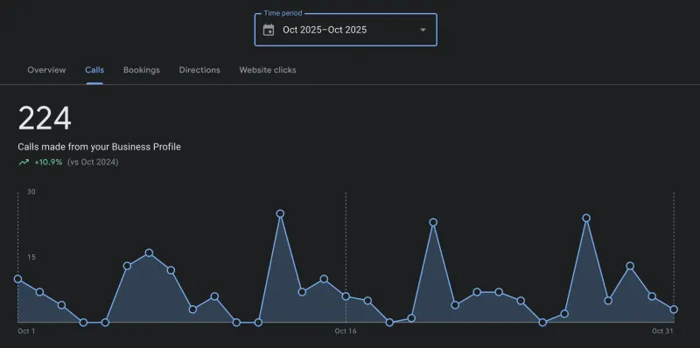Click the (vs Oct 2024) comparison text
Screen dimensions: 700x348
click(x=93, y=163)
